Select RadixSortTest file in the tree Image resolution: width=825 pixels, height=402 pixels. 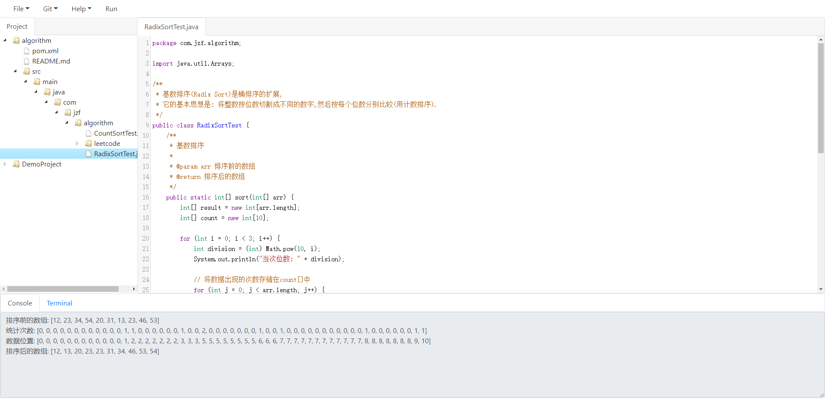pos(116,154)
